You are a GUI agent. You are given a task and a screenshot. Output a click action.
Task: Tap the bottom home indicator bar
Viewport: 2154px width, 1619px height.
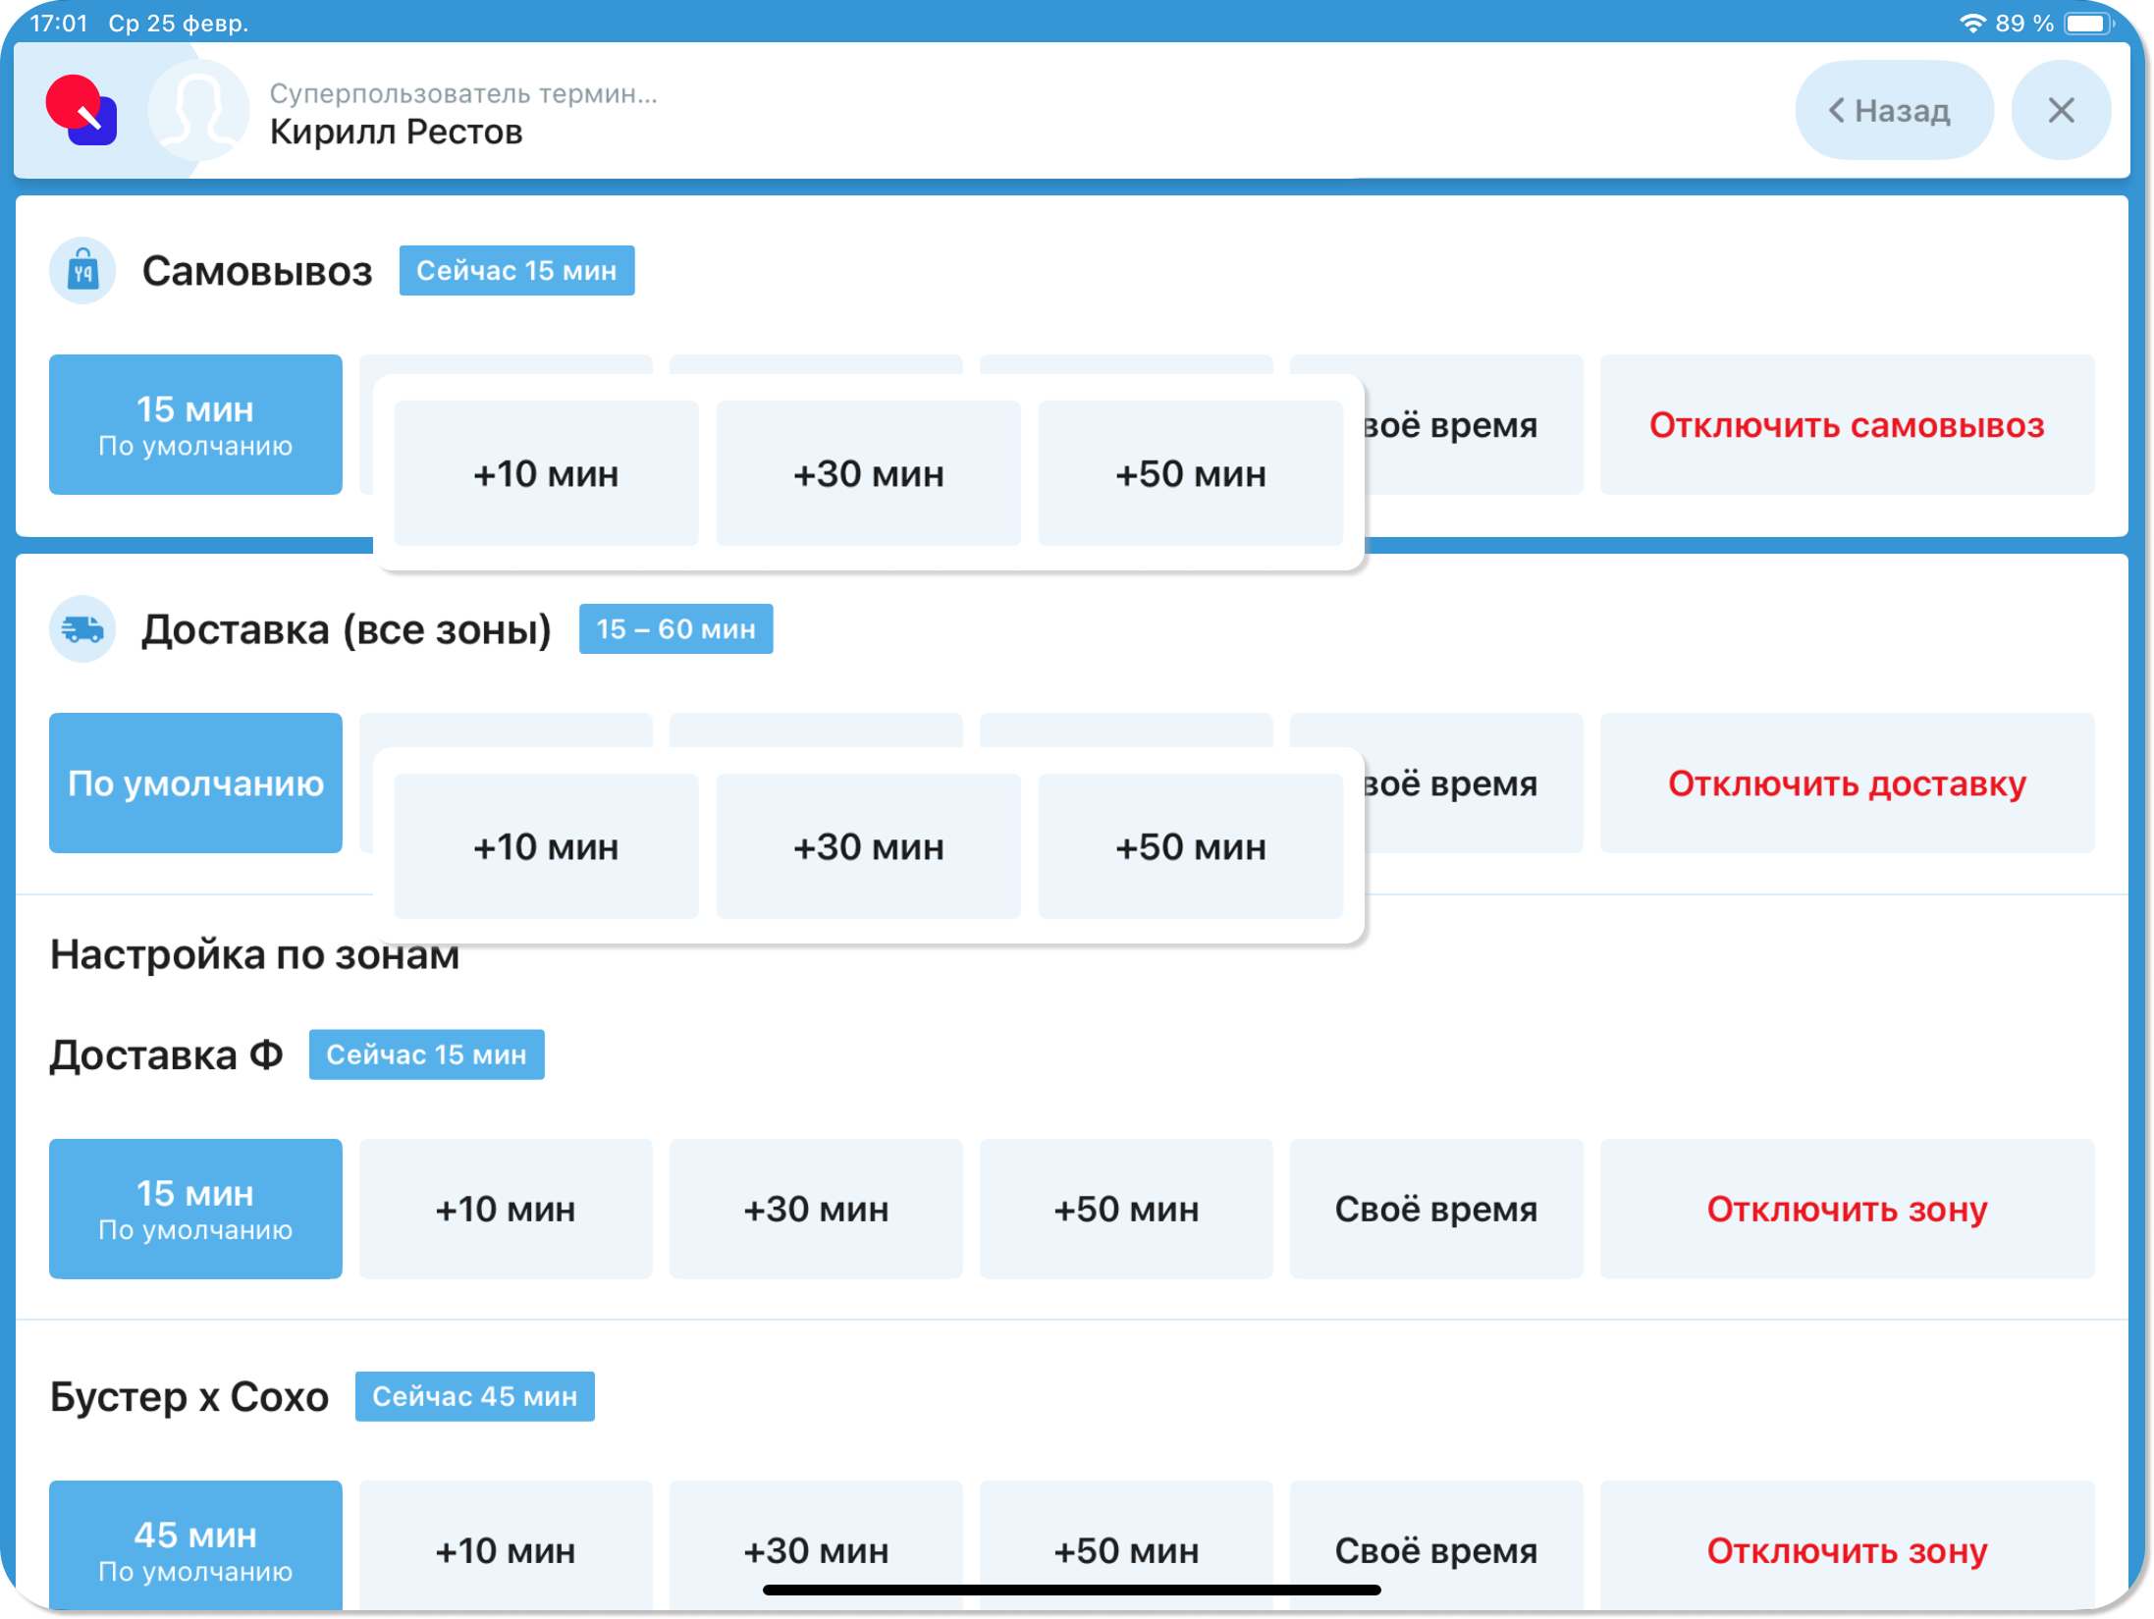click(1071, 1590)
